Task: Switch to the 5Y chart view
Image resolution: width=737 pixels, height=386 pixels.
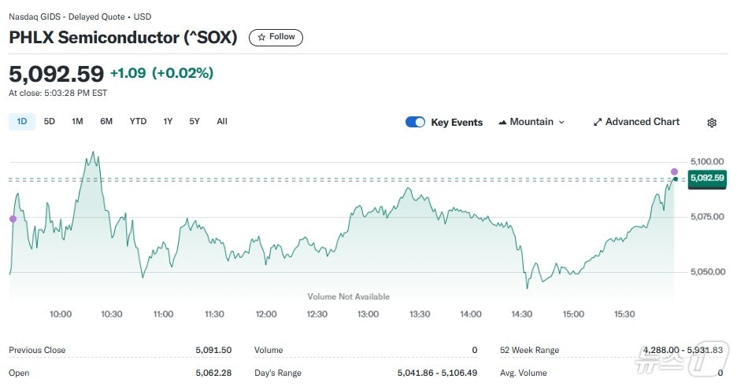Action: pyautogui.click(x=194, y=121)
